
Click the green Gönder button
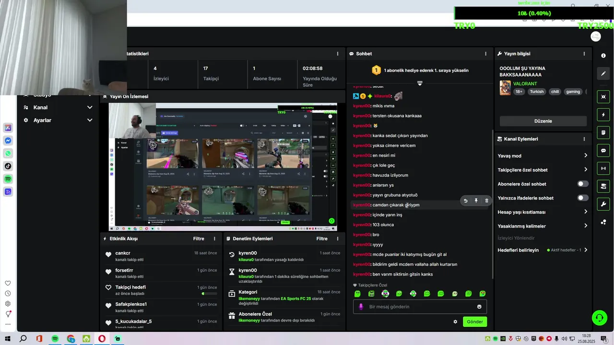pos(475,322)
